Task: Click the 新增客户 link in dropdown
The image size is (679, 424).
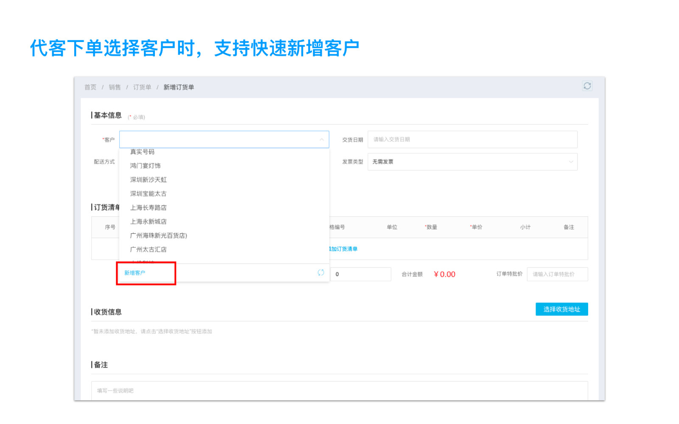Action: (x=135, y=273)
